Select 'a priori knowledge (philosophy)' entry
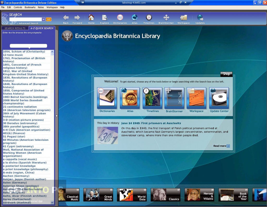 pyautogui.click(x=26, y=169)
